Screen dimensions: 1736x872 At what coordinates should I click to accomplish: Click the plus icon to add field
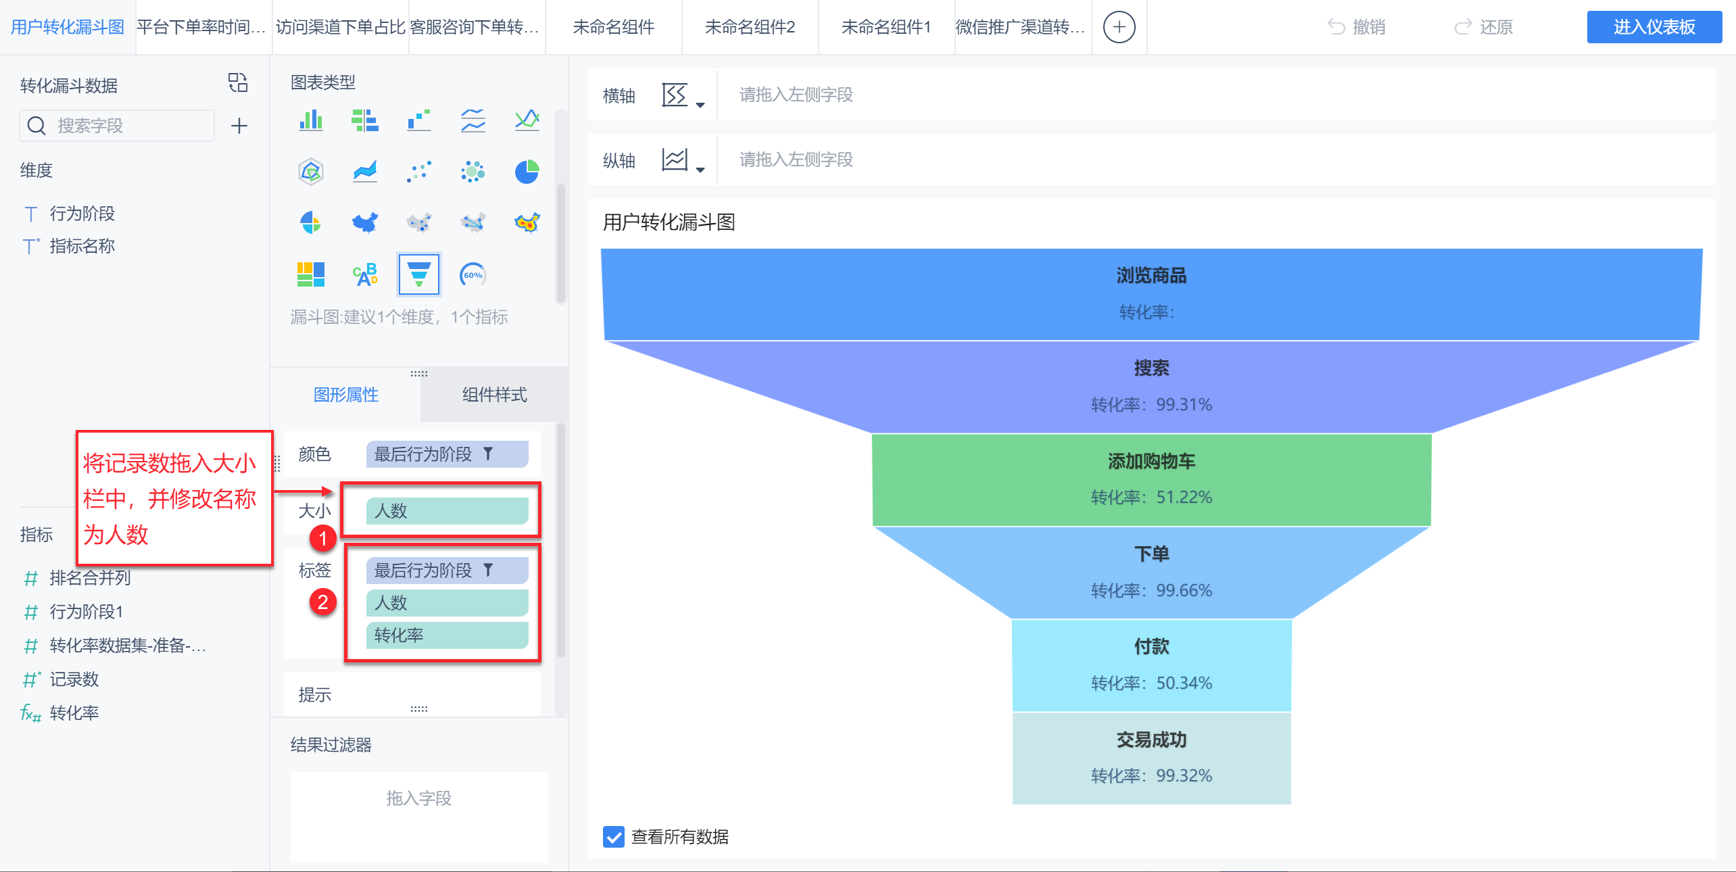[239, 126]
